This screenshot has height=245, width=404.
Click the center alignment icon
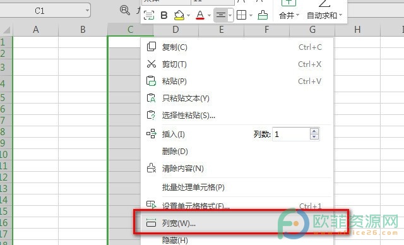(x=221, y=15)
